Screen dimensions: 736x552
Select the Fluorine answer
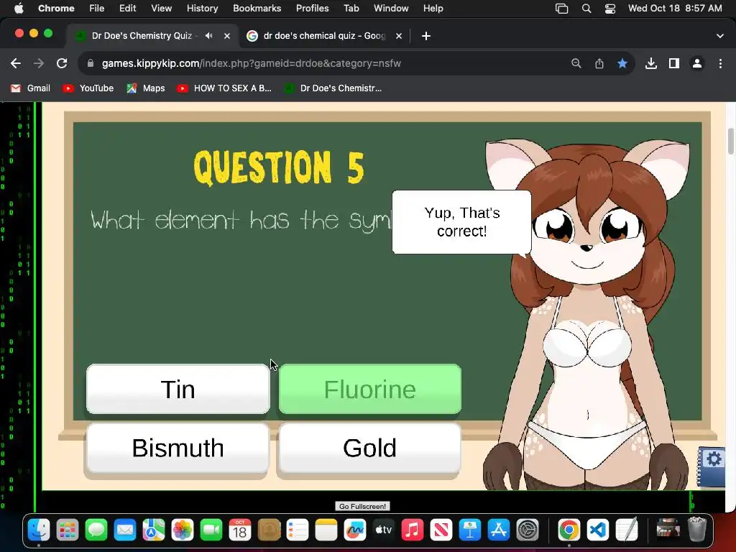pyautogui.click(x=370, y=389)
